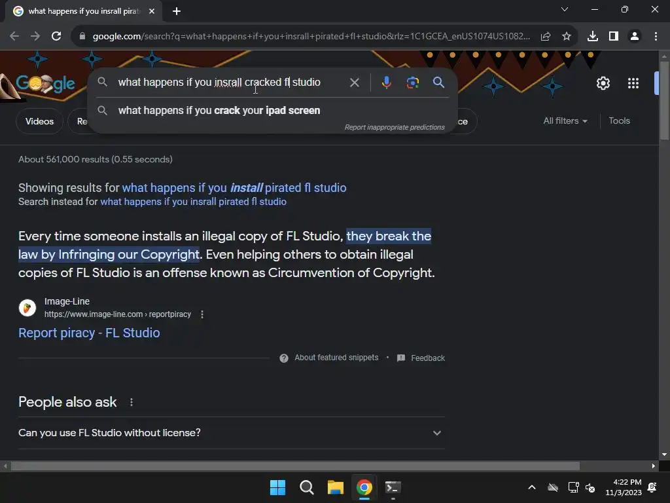
Task: Click the Image-Line site favicon
Action: [27, 308]
